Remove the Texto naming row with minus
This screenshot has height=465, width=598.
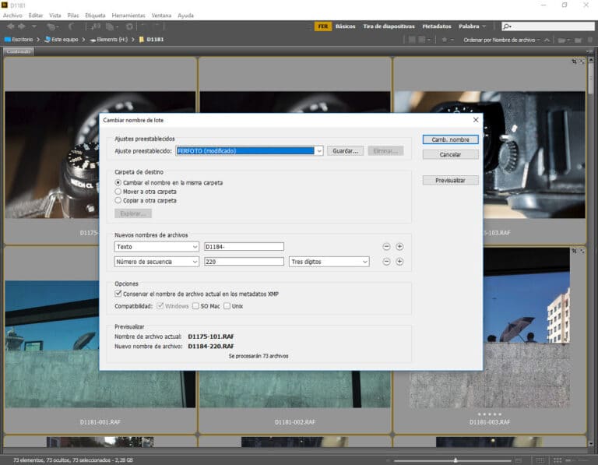pyautogui.click(x=386, y=246)
